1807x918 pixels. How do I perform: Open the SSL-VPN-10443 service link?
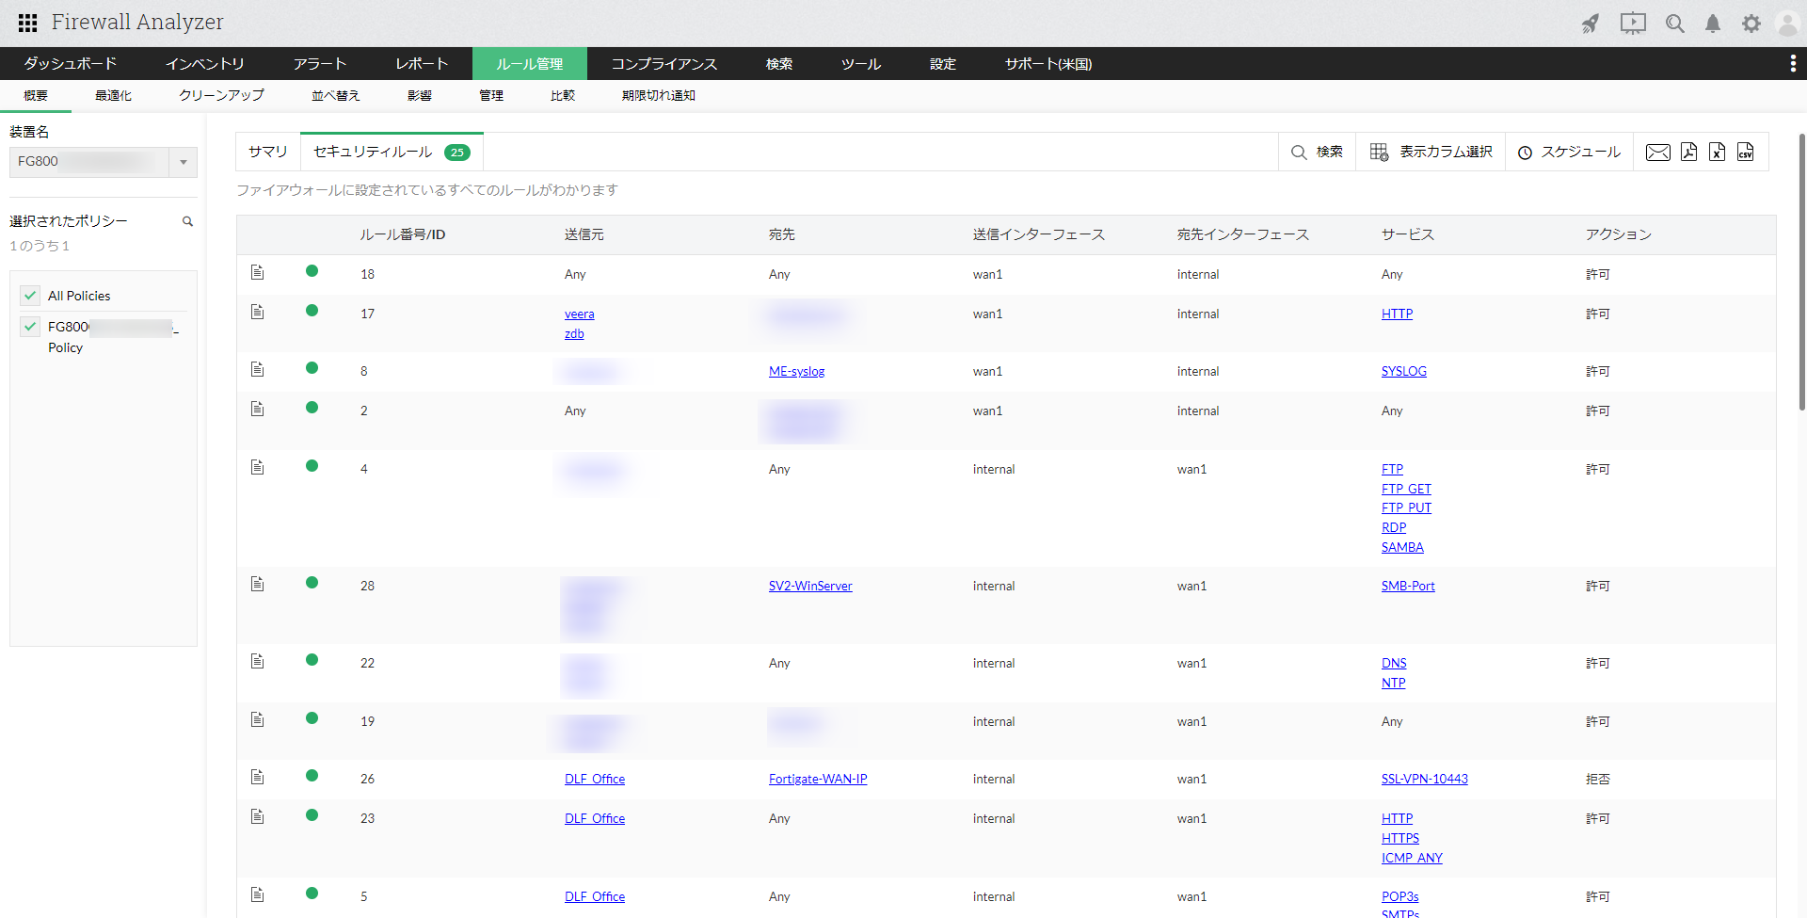[x=1425, y=780]
